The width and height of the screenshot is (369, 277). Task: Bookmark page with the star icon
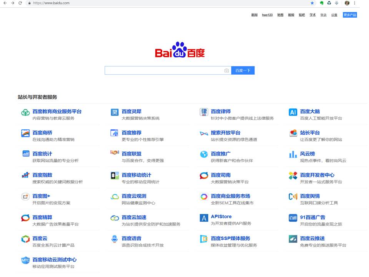pyautogui.click(x=312, y=3)
